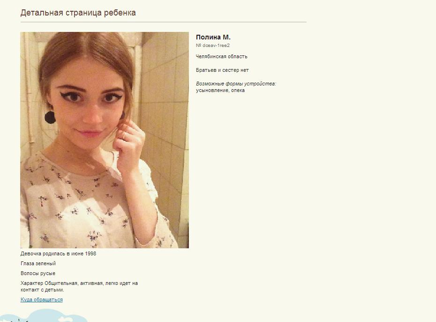Image resolution: width=436 pixels, height=322 pixels.
Task: Click the 'Волосы русые' description
Action: click(x=38, y=273)
